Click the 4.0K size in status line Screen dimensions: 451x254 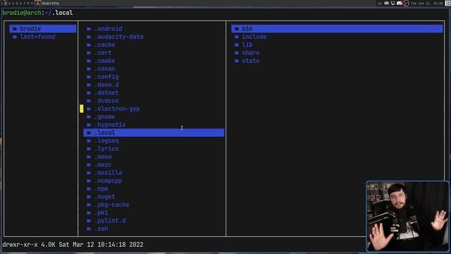[48, 245]
